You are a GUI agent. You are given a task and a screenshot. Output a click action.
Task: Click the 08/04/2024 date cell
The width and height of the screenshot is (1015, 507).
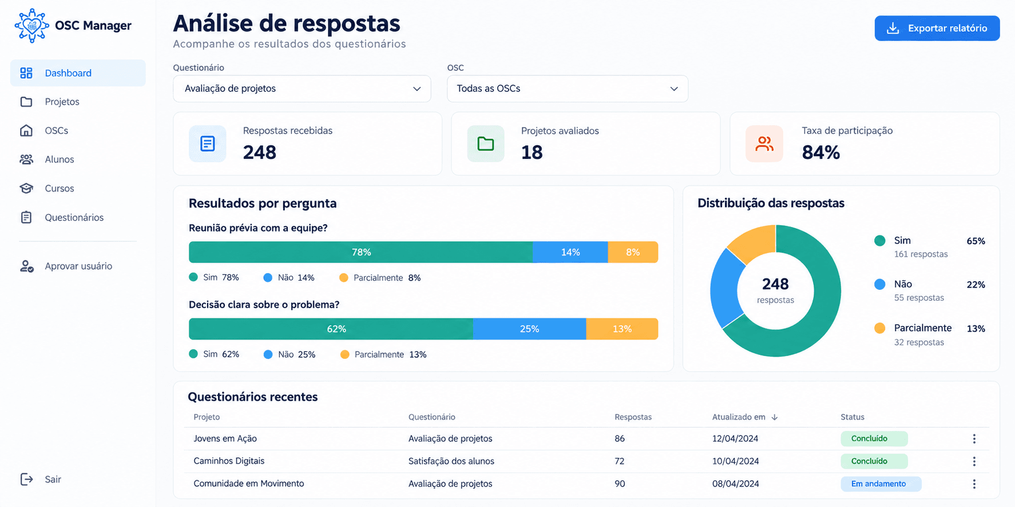(736, 484)
